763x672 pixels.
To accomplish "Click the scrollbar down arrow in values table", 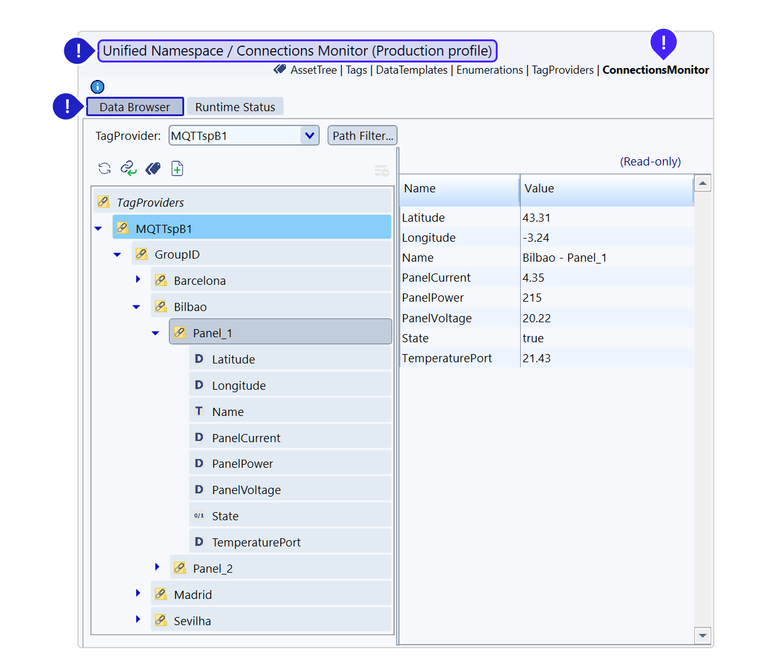I will 702,636.
